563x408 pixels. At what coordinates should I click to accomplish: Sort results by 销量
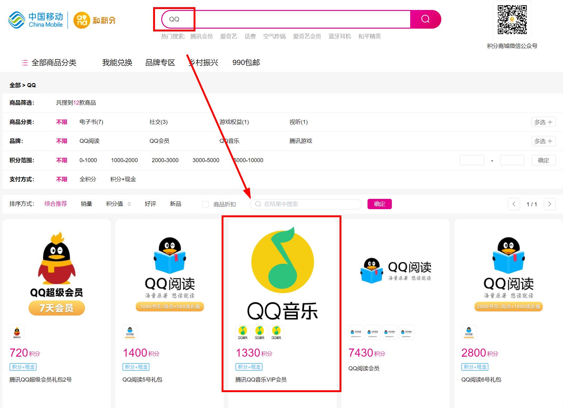(87, 204)
